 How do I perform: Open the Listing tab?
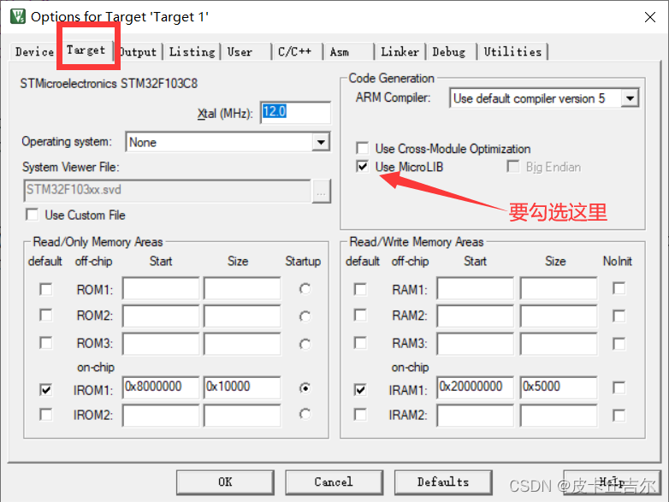192,52
